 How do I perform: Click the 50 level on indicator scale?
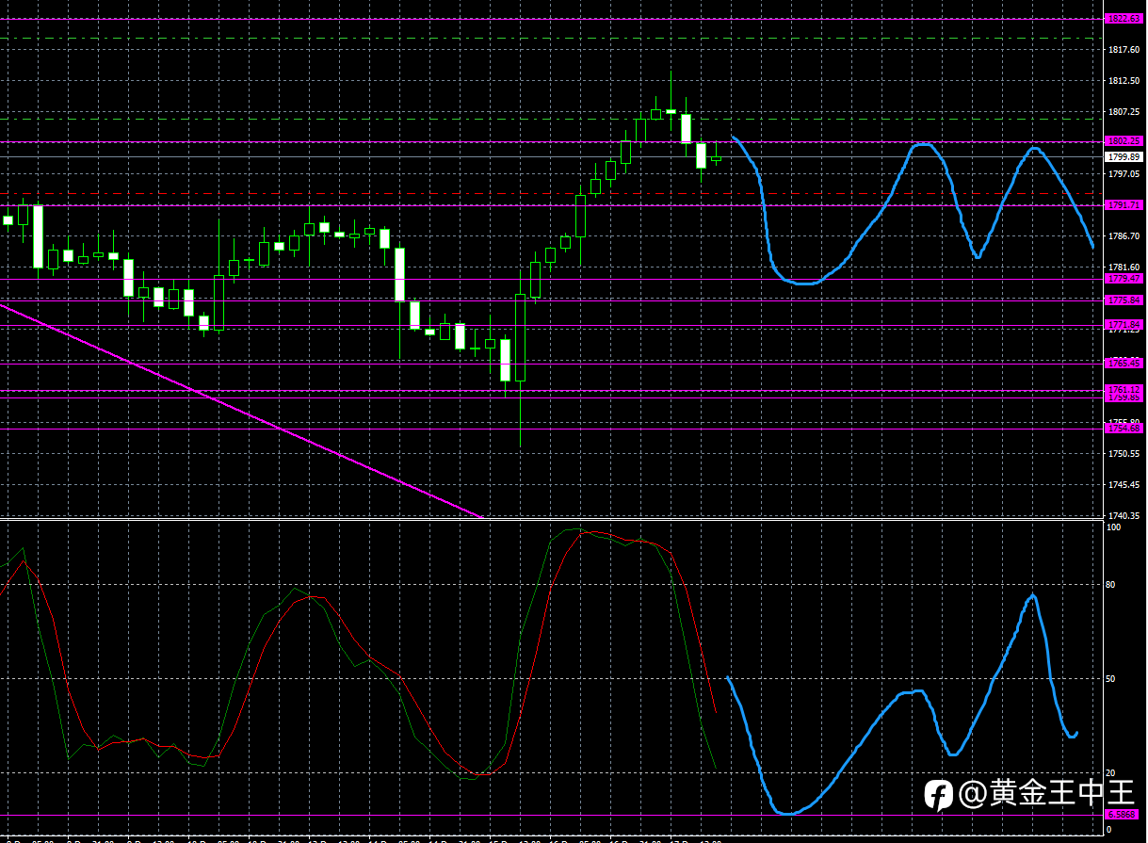click(1112, 679)
